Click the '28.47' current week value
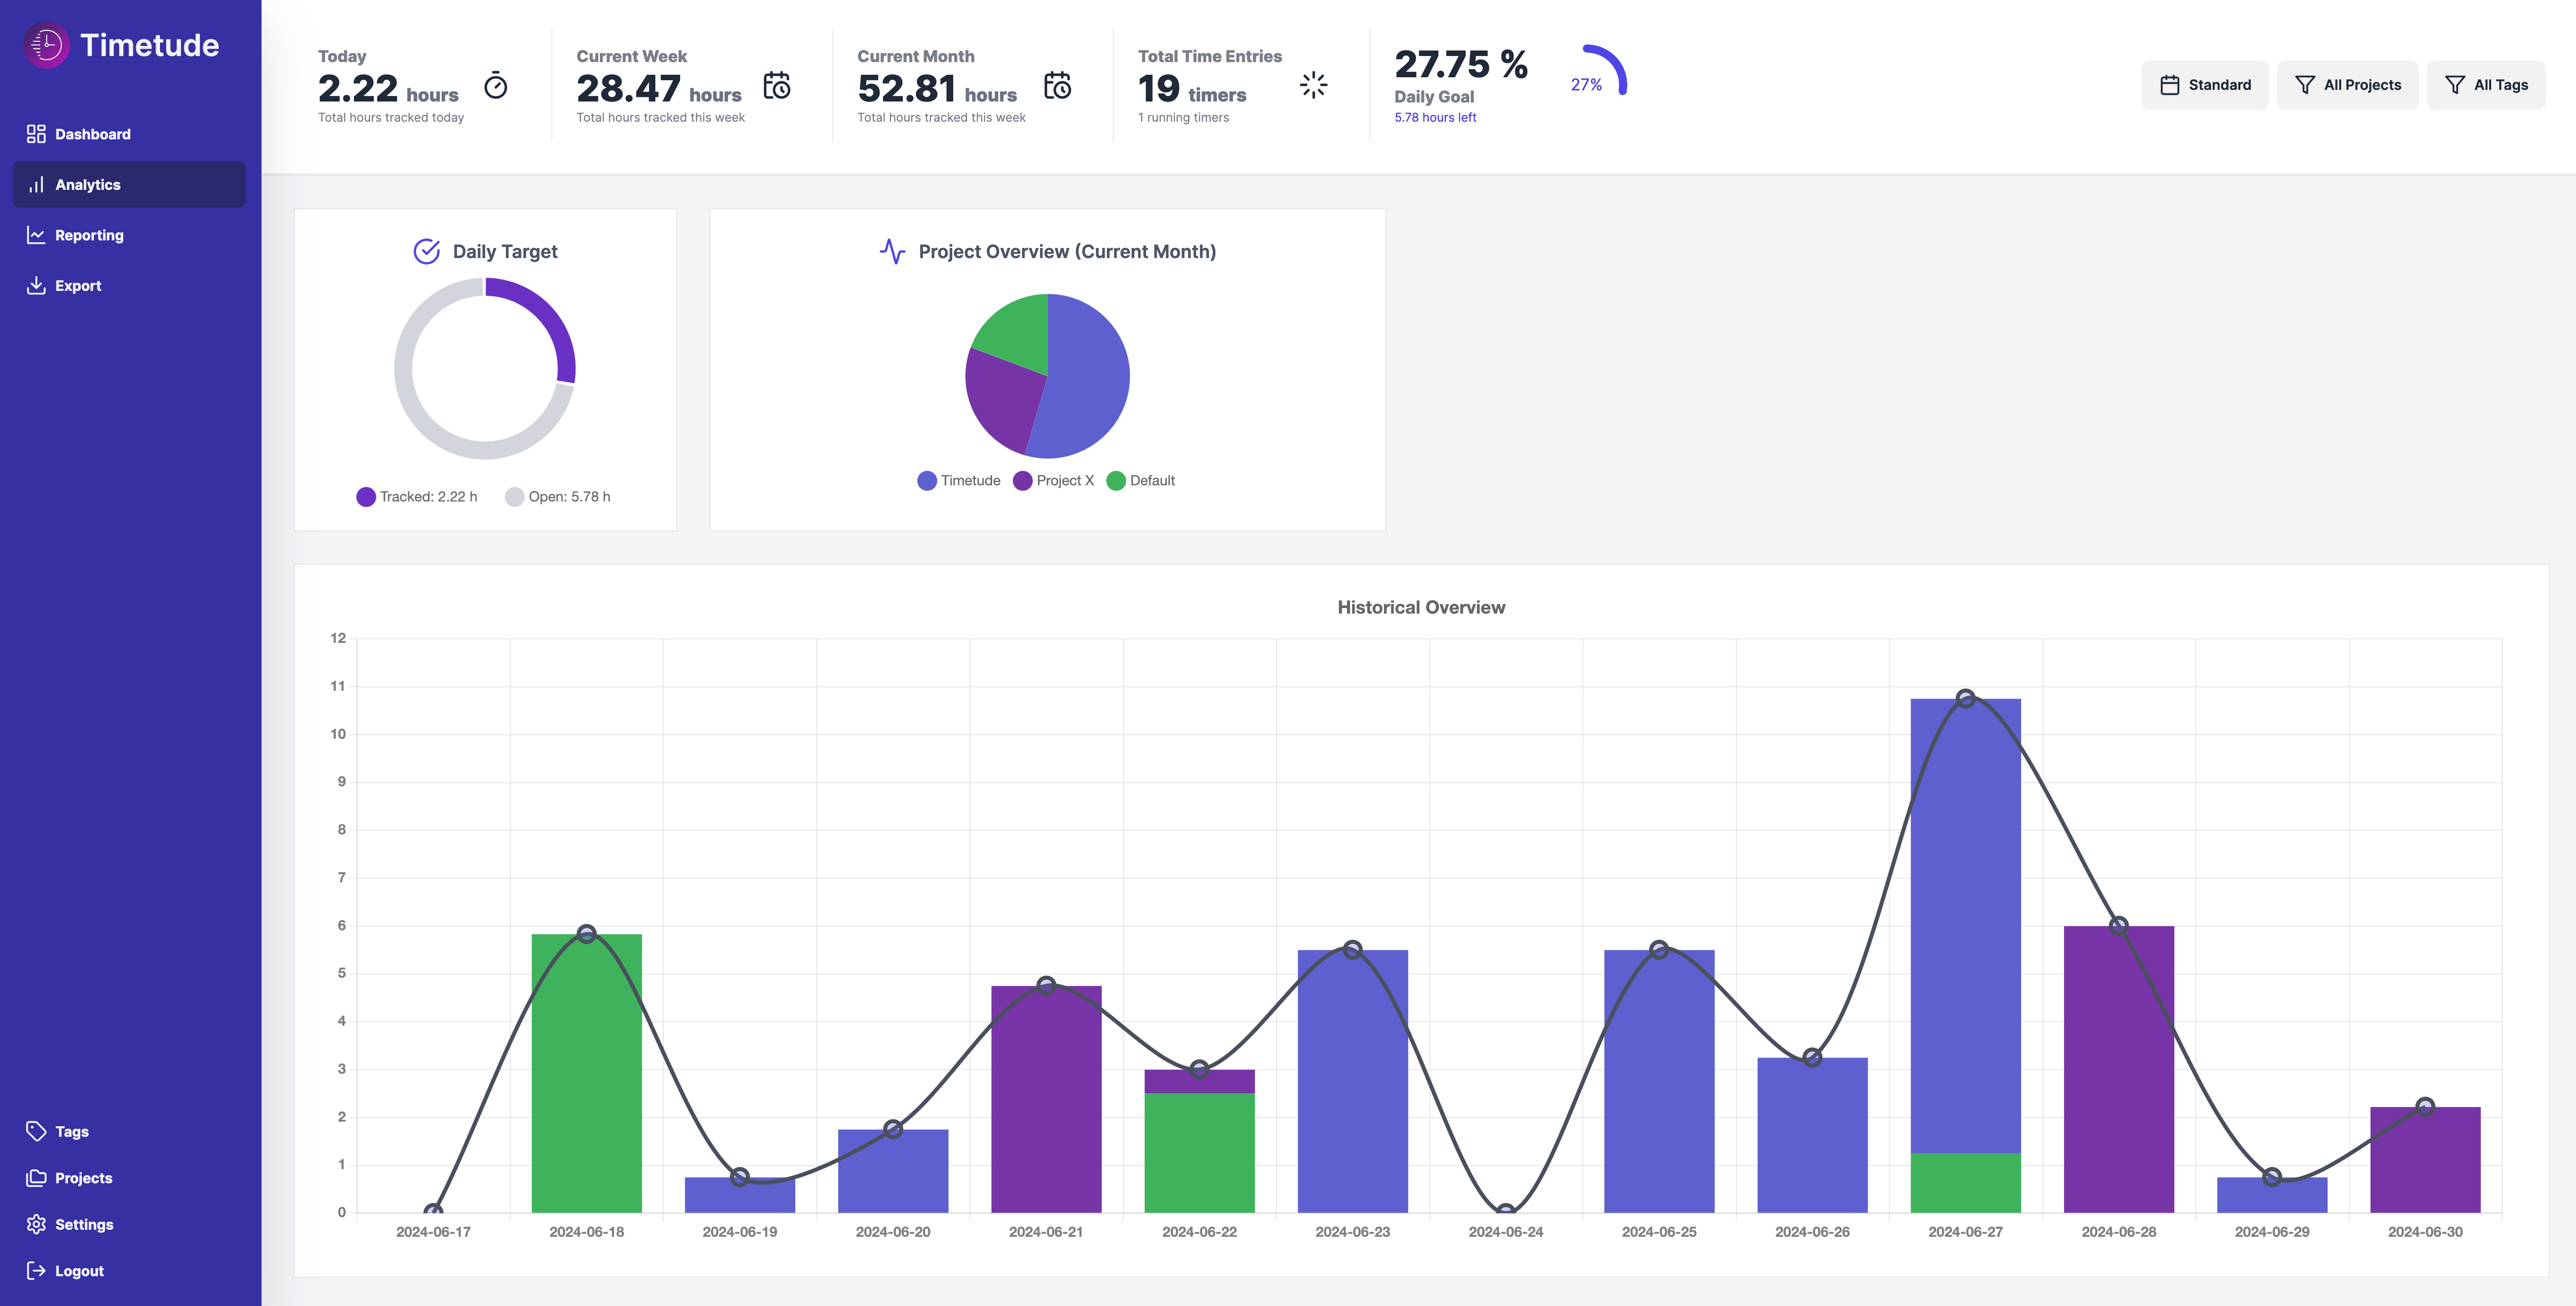The height and width of the screenshot is (1306, 2576). (x=628, y=89)
